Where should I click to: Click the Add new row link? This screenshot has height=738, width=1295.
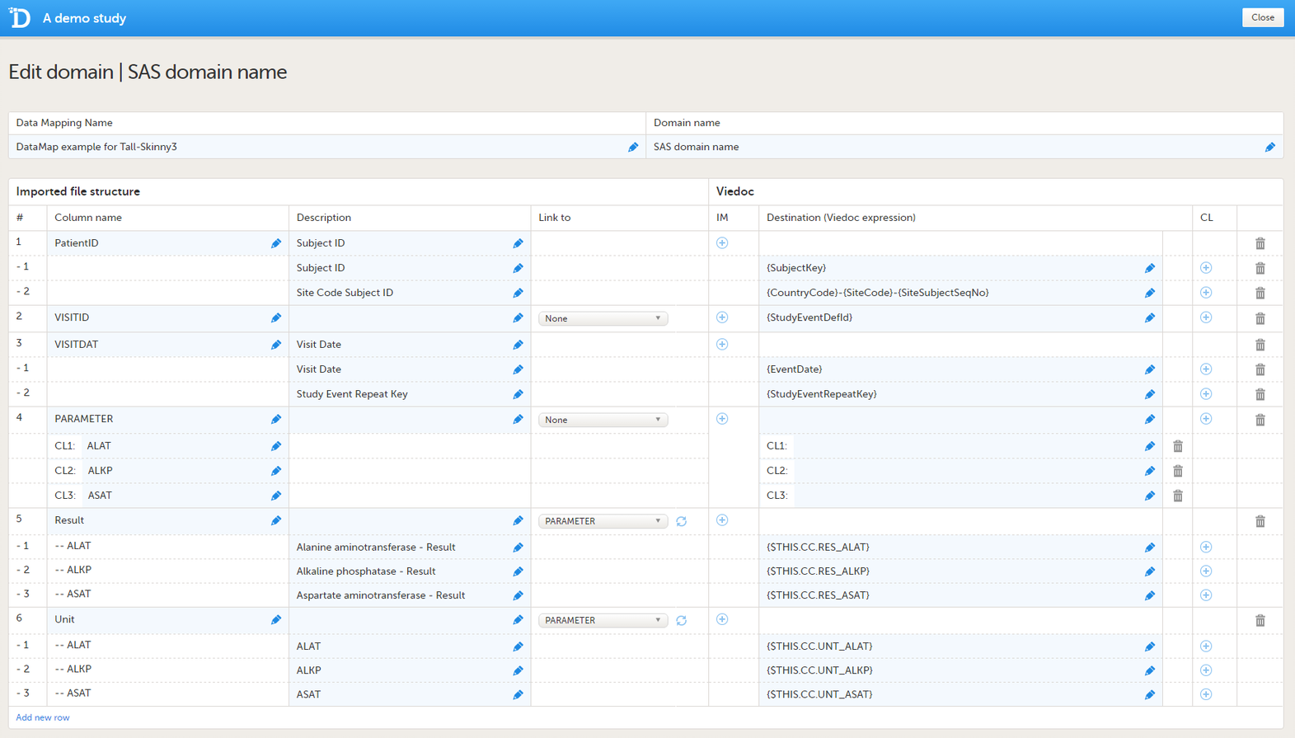[x=43, y=717]
